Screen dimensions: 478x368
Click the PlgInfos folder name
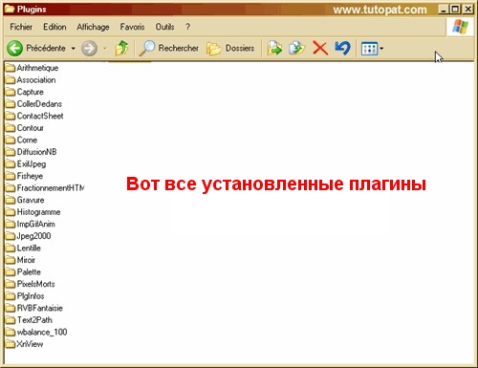tap(31, 296)
